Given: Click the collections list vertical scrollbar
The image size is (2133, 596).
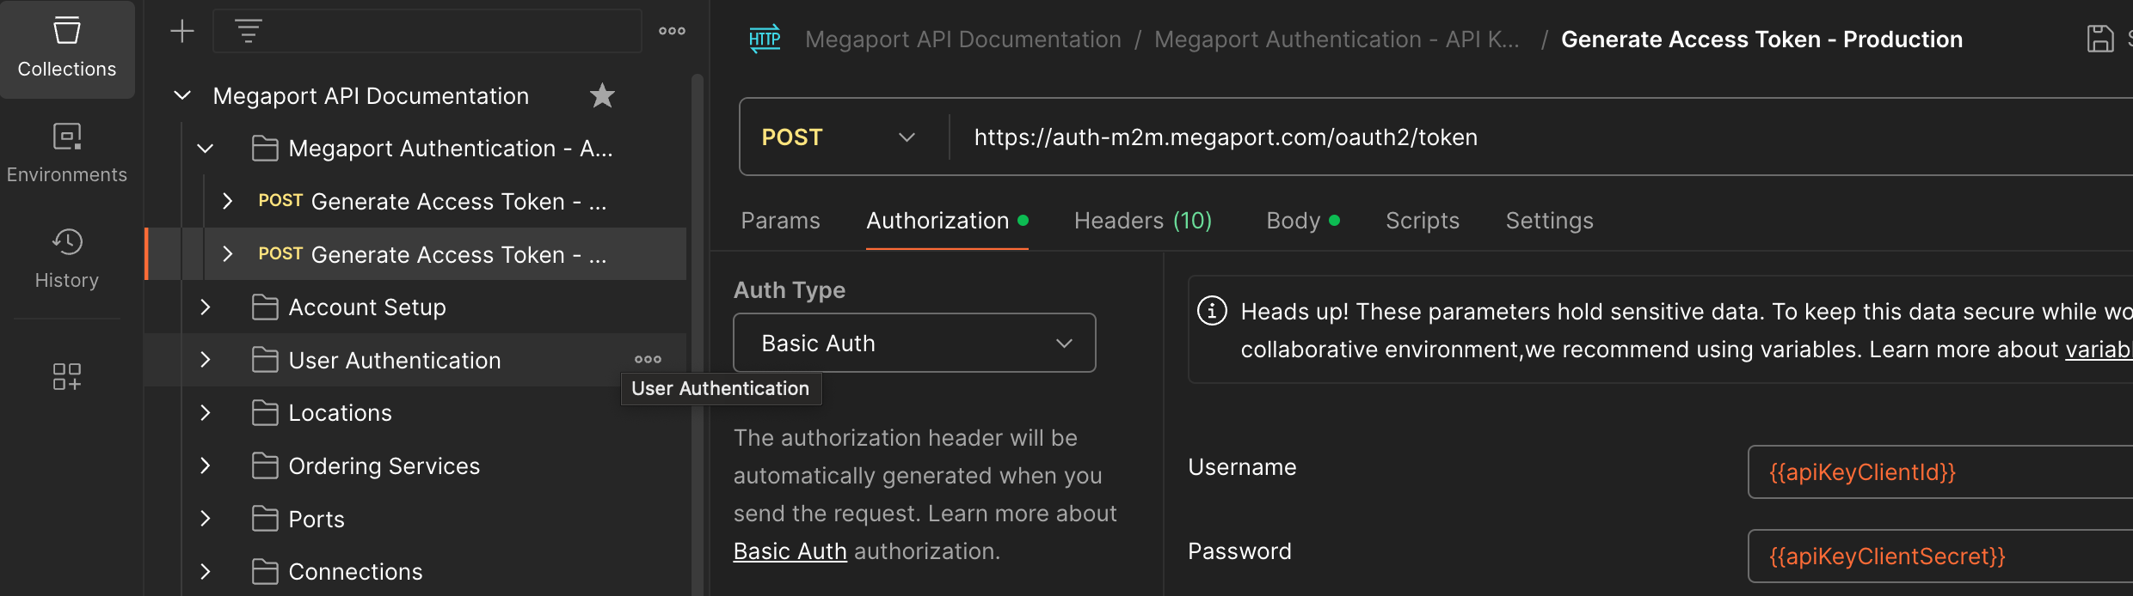Looking at the screenshot, I should (x=698, y=335).
